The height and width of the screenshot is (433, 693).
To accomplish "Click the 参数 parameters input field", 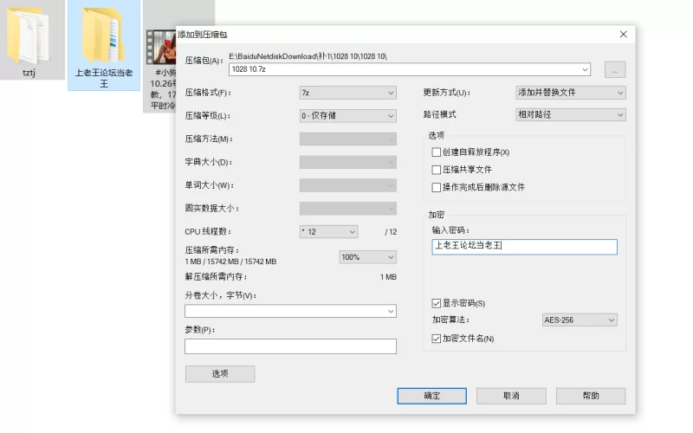I will 290,346.
